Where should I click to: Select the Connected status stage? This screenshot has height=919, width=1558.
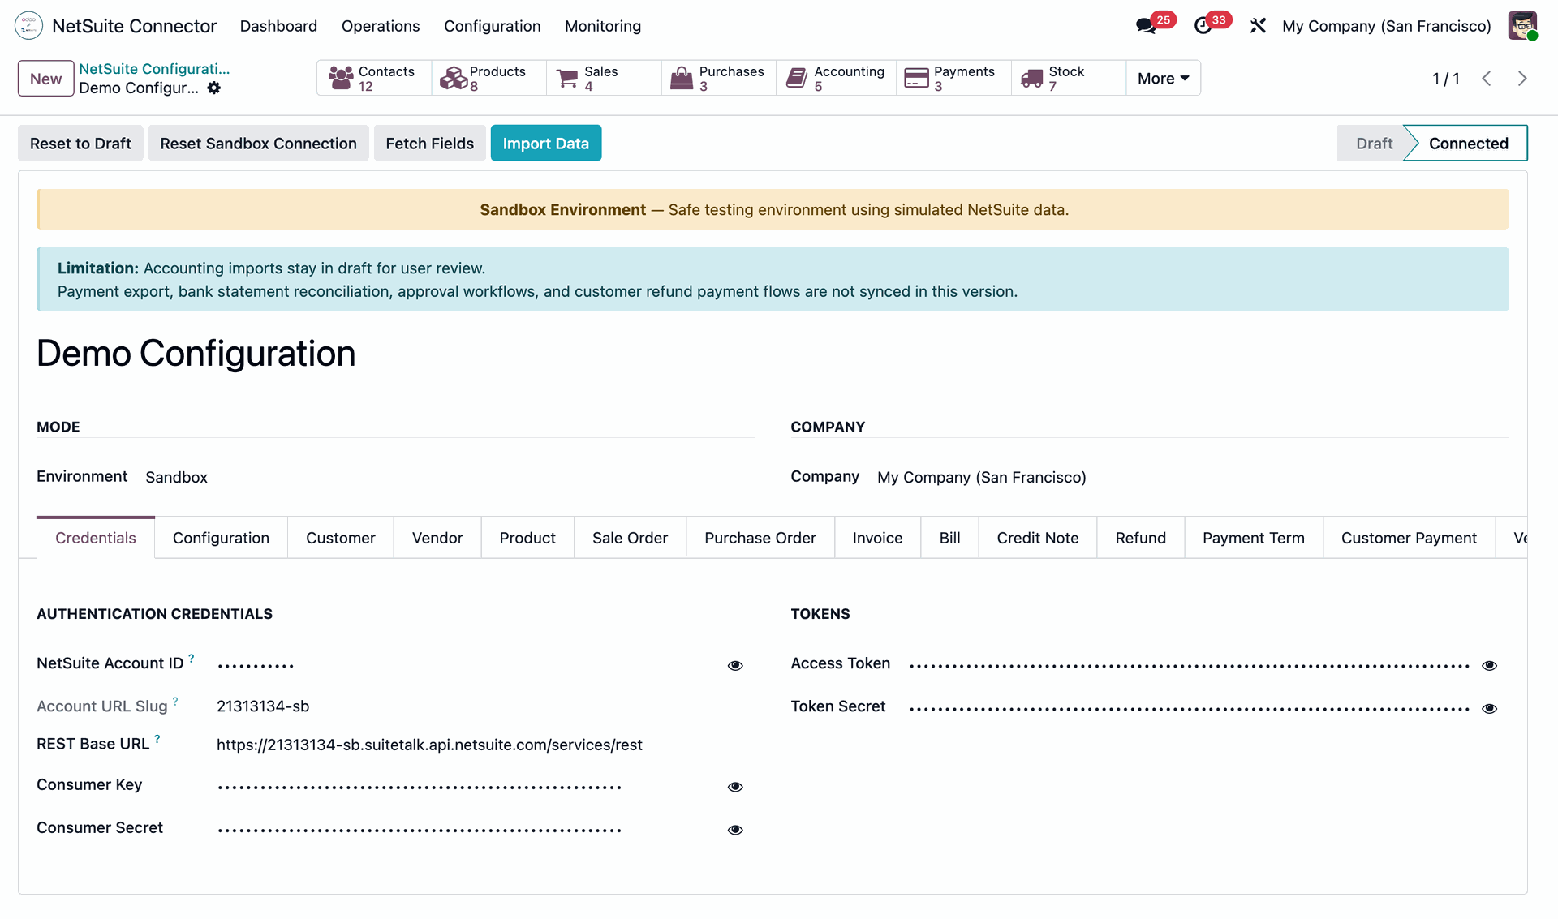click(x=1468, y=144)
